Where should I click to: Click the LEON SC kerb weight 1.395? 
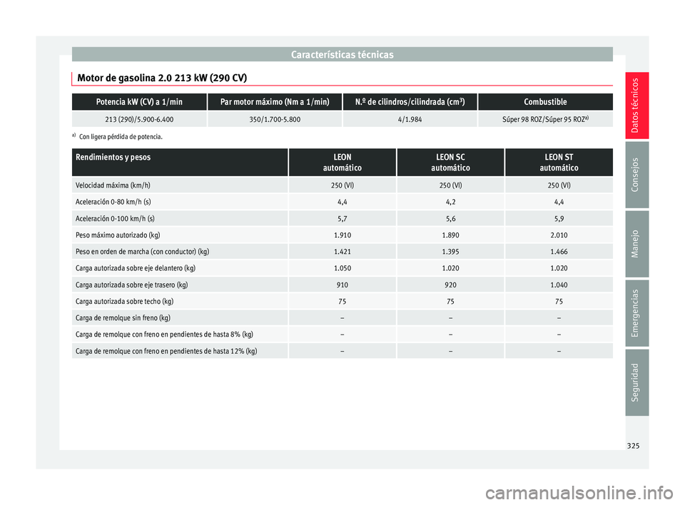(x=450, y=252)
